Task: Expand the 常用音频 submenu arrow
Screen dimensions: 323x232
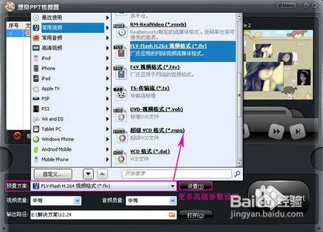Action: click(107, 38)
